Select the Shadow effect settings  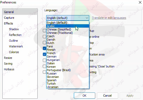14,29
